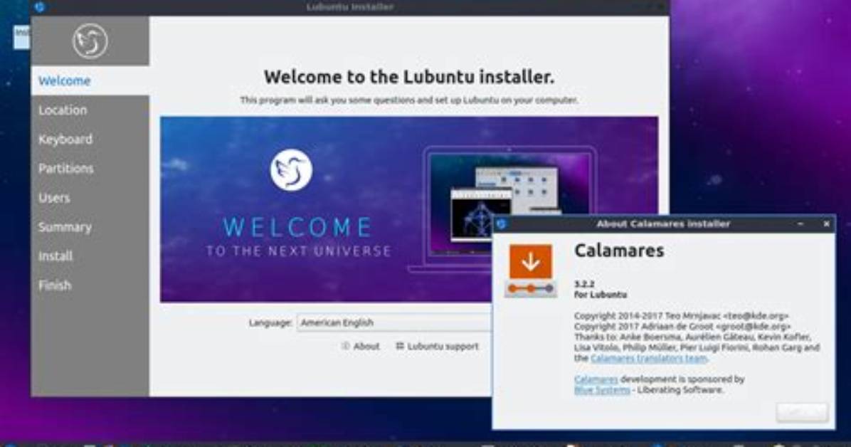Screen dimensions: 851x447
Task: Select the Finish step
Action: [x=90, y=285]
